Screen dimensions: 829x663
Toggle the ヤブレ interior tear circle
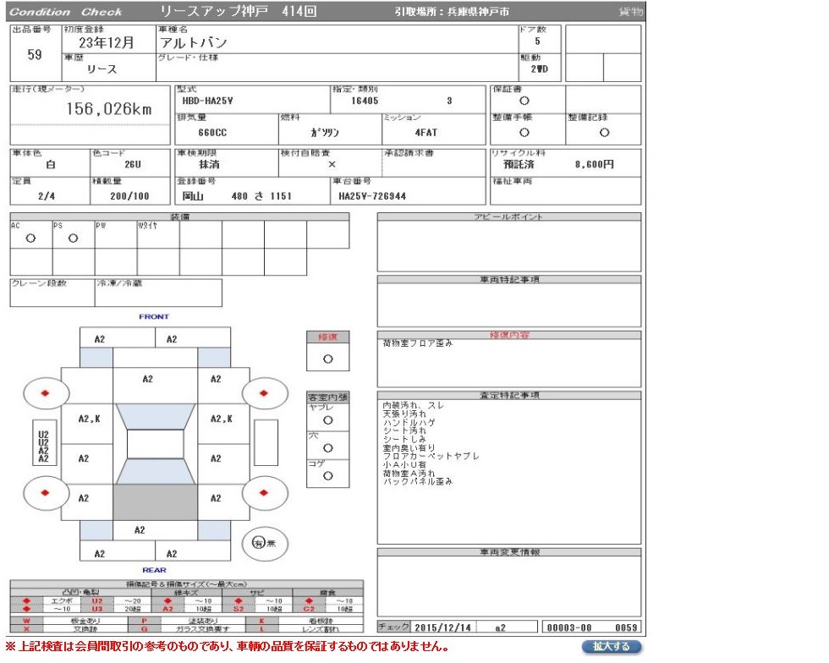[x=327, y=419]
